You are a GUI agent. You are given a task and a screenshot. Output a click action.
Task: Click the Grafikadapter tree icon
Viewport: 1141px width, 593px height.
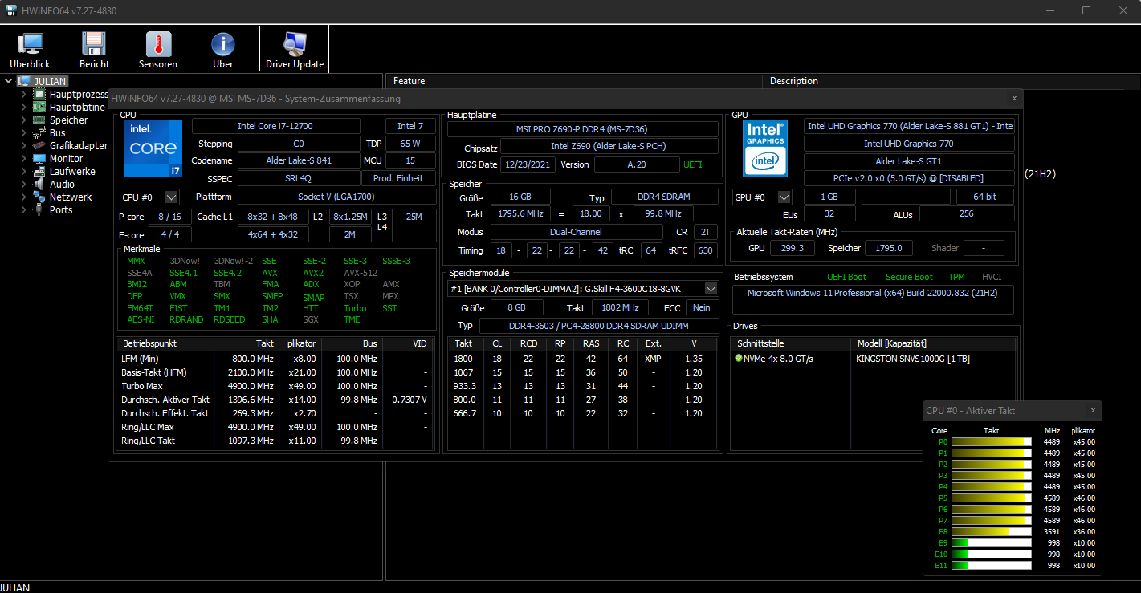click(x=39, y=145)
